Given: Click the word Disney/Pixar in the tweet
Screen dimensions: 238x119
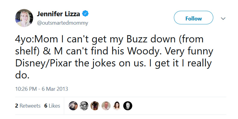Looking at the screenshot, I should point(43,63).
